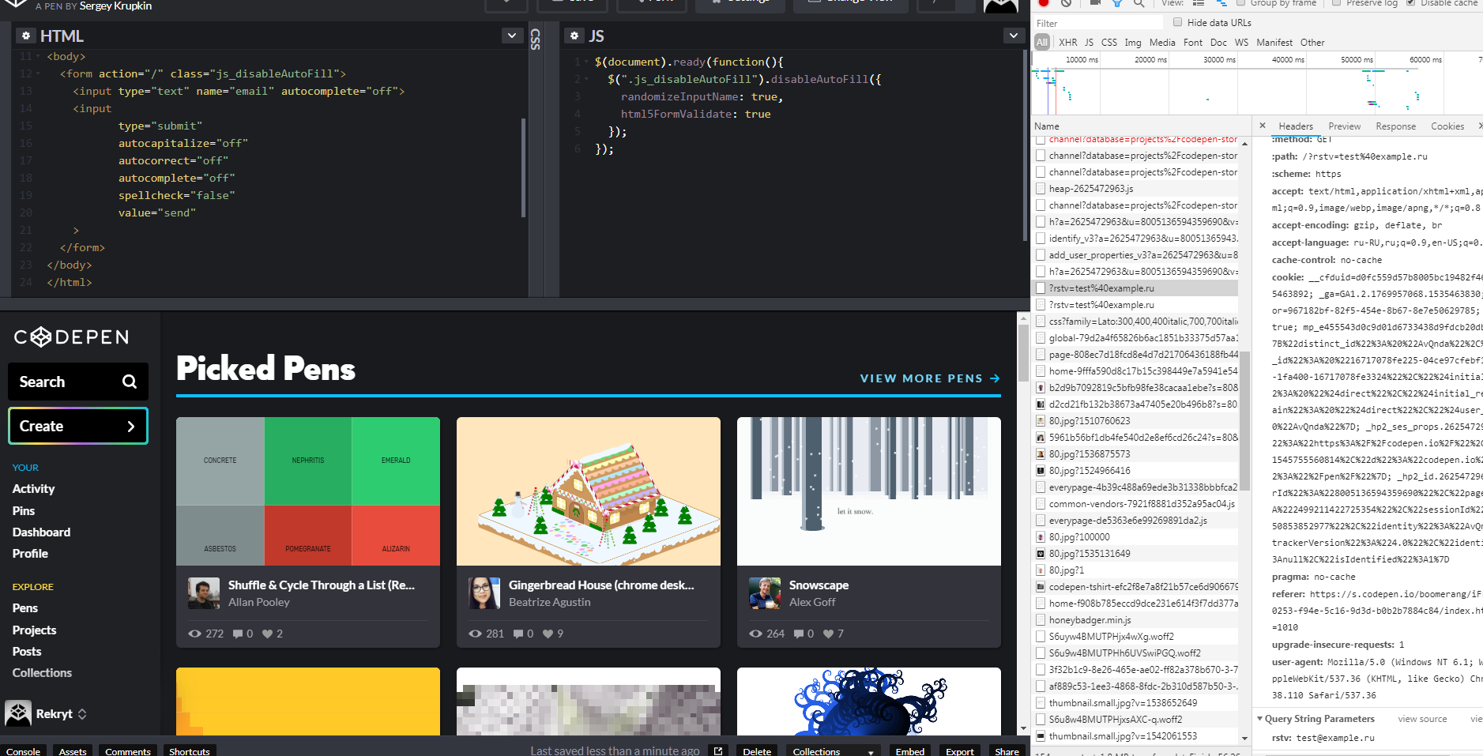The width and height of the screenshot is (1483, 756).
Task: Click the network request list scrollbar
Action: 1244,421
